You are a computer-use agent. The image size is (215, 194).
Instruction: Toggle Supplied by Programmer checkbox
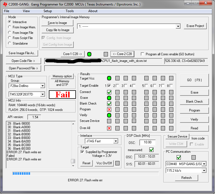[x=82, y=152]
